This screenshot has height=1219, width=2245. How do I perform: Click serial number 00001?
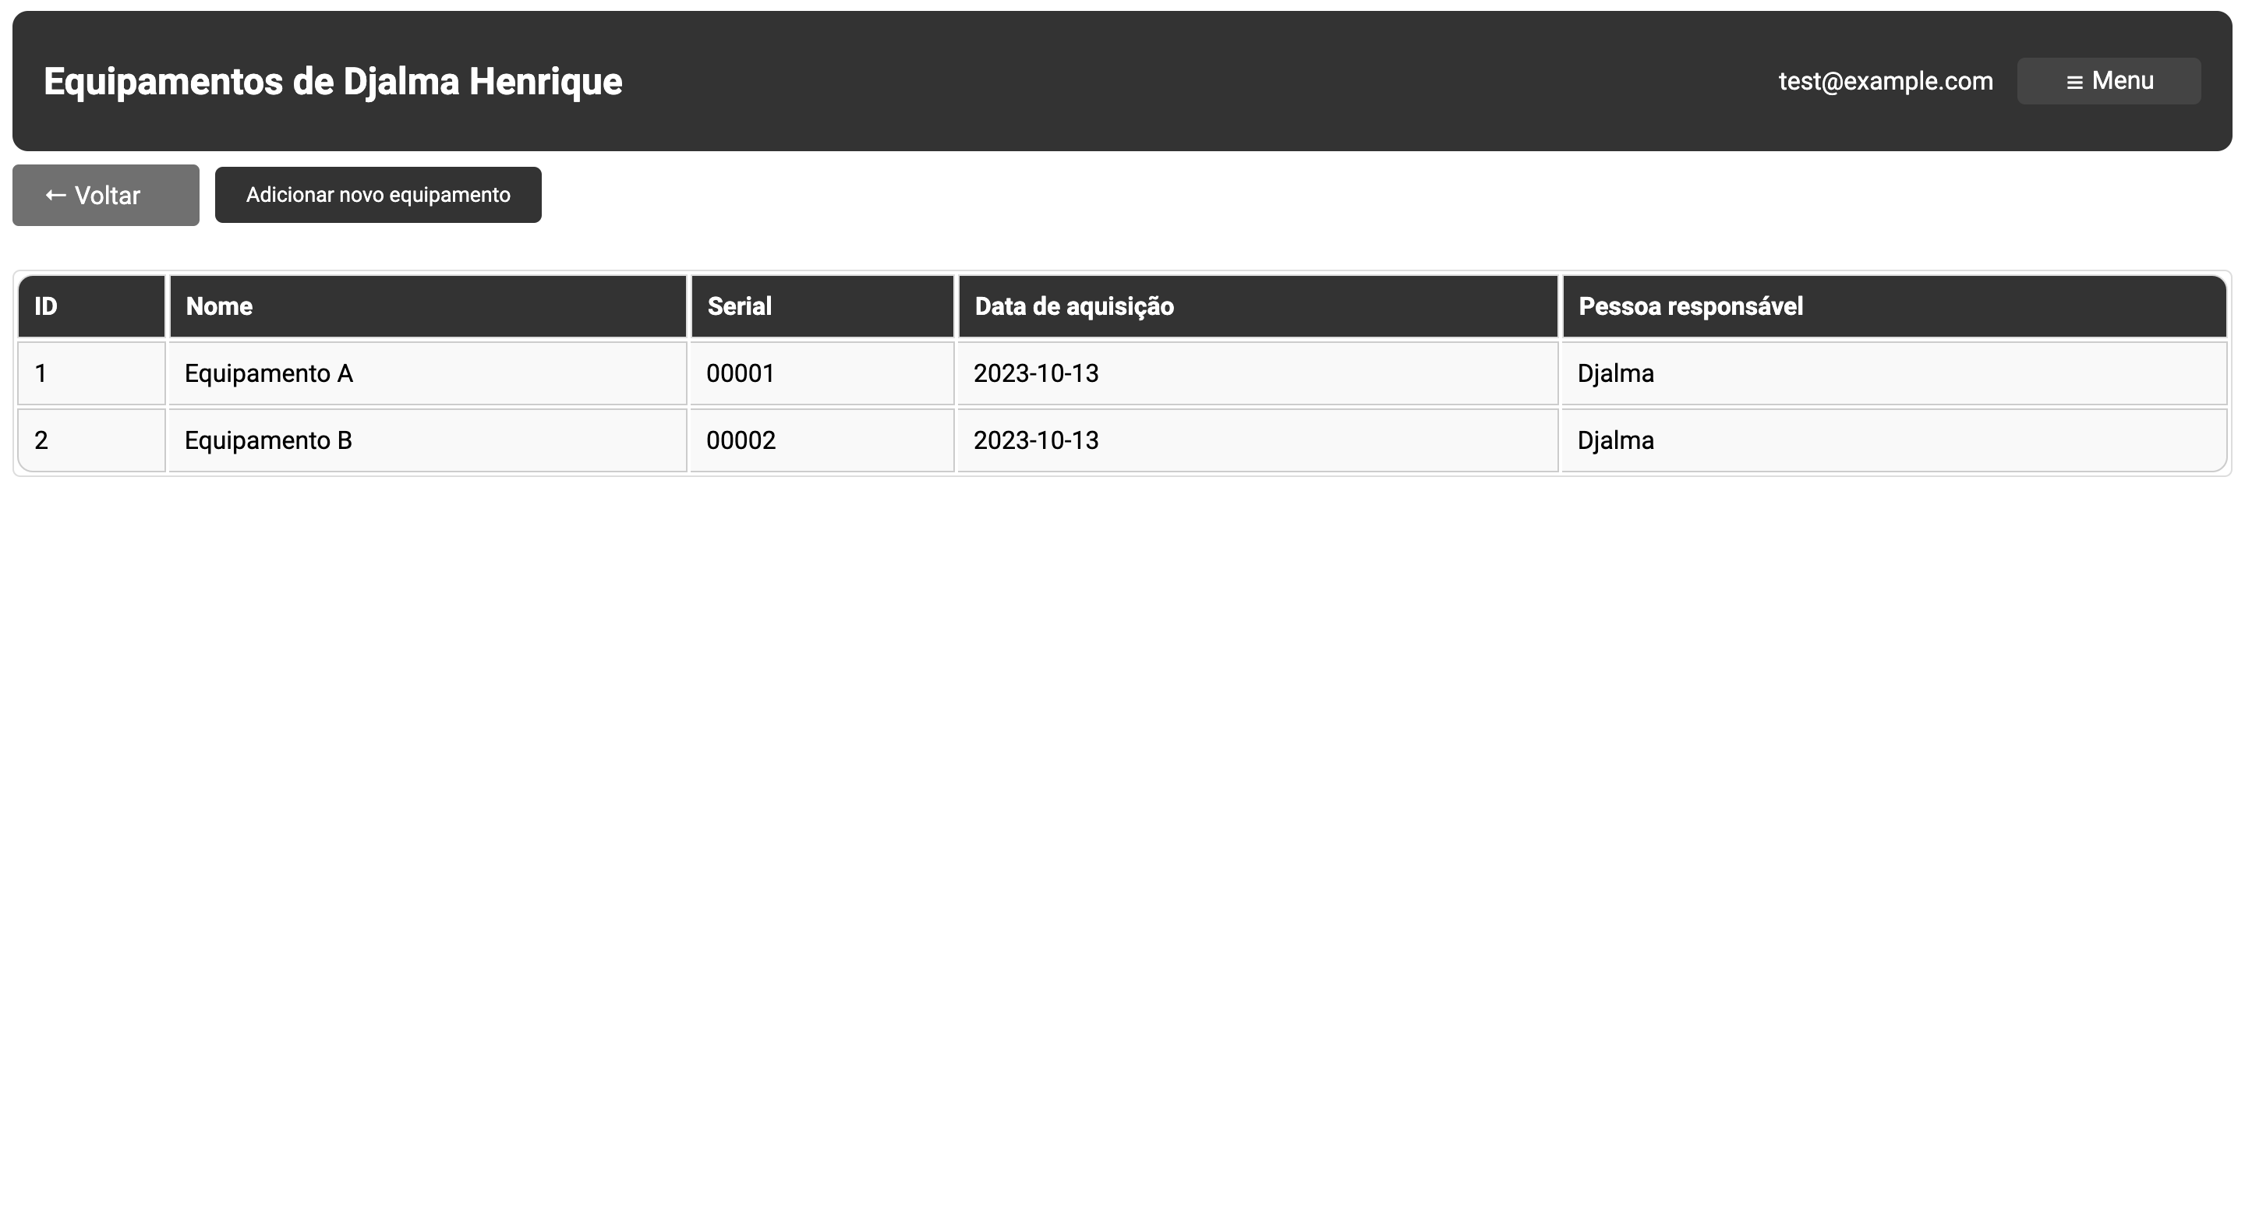tap(740, 373)
